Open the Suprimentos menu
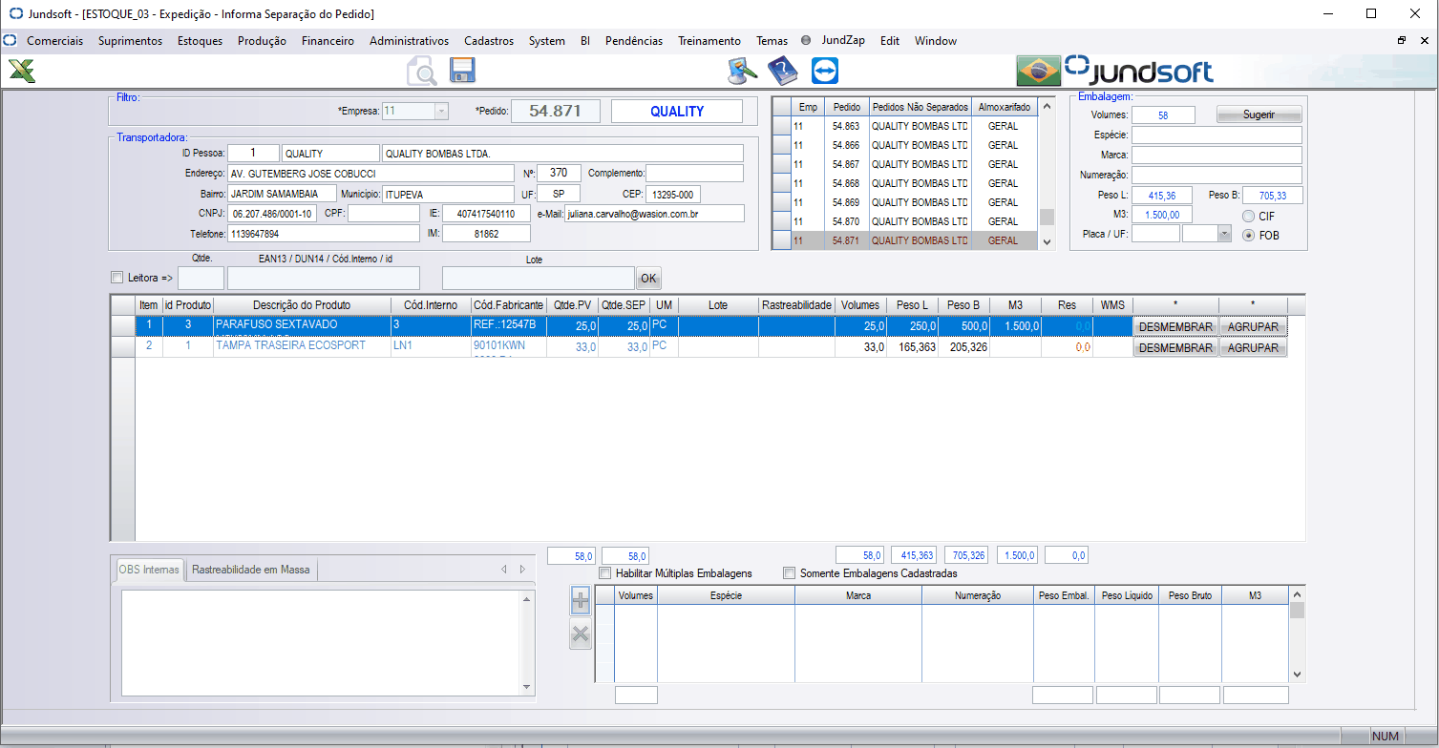The height and width of the screenshot is (748, 1439). coord(130,41)
